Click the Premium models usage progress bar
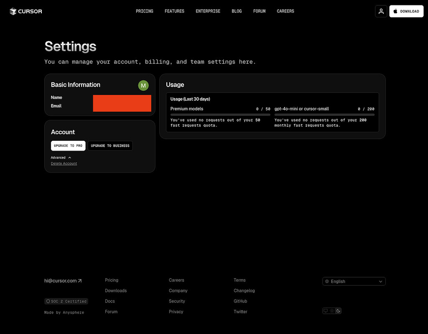Image resolution: width=428 pixels, height=334 pixels. click(x=219, y=114)
